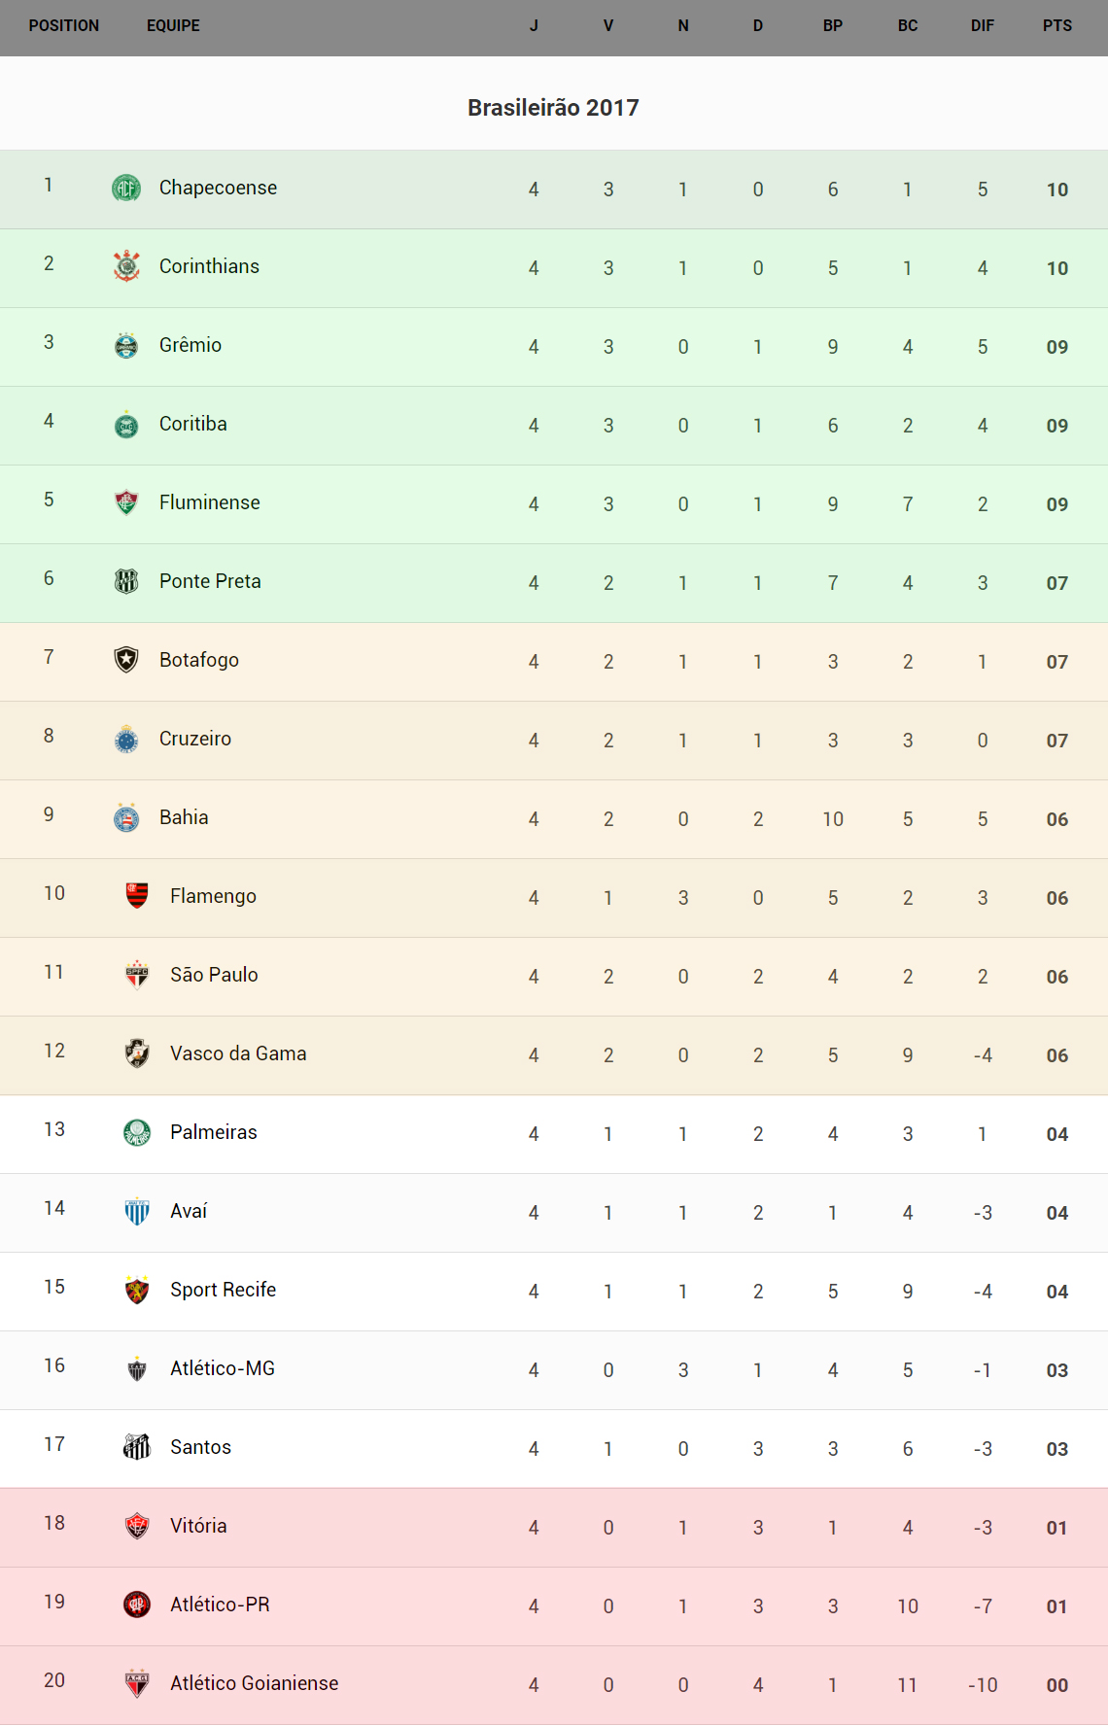Click the Fluminense shield icon

click(126, 502)
